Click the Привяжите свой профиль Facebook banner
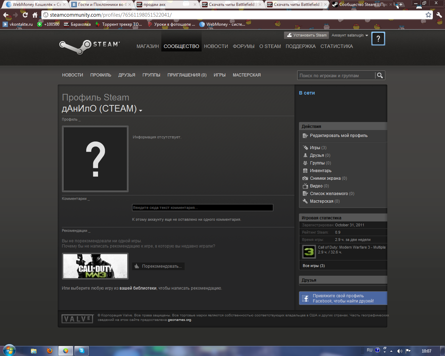This screenshot has height=356, width=445. pos(343,298)
